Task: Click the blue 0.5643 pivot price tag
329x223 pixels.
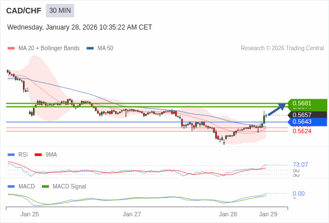Action: 307,122
